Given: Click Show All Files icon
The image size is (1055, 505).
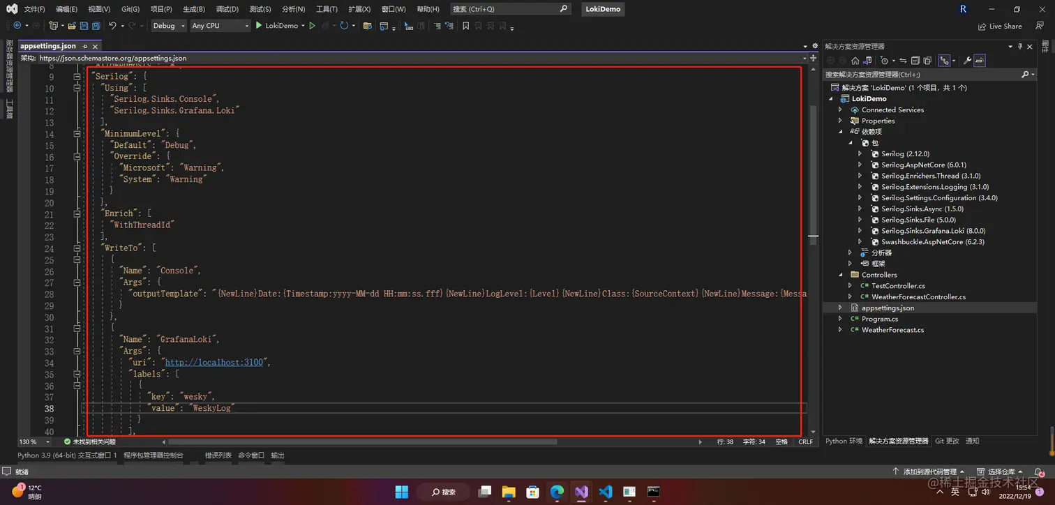Looking at the screenshot, I should [x=927, y=61].
